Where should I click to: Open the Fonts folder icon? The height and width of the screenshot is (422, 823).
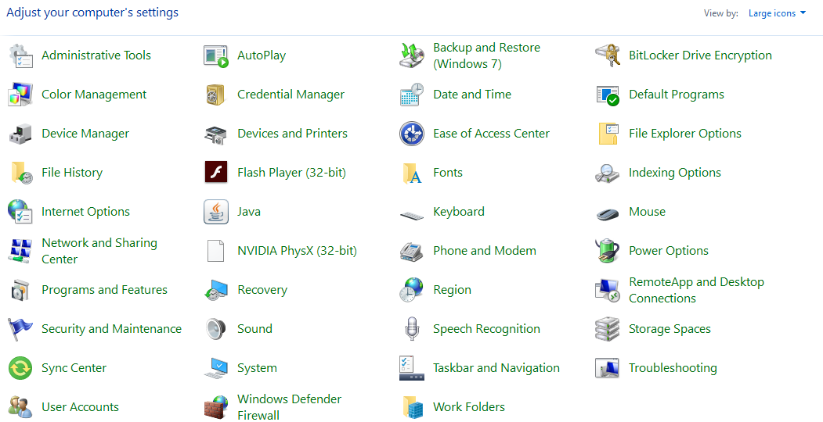(412, 173)
